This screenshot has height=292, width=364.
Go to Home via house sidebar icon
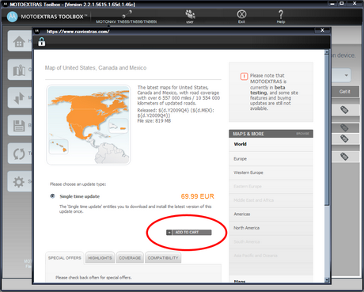tap(19, 41)
